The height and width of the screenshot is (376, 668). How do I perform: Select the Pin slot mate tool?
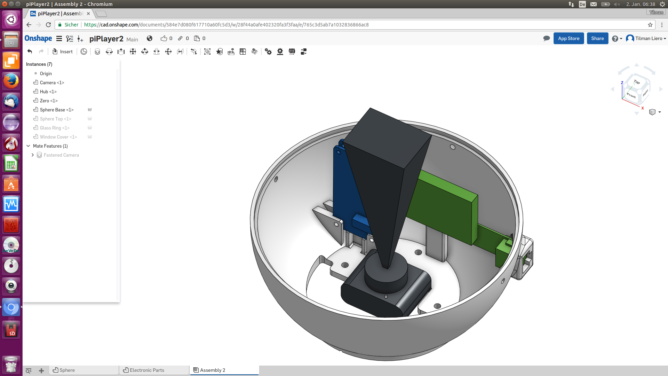coord(157,52)
